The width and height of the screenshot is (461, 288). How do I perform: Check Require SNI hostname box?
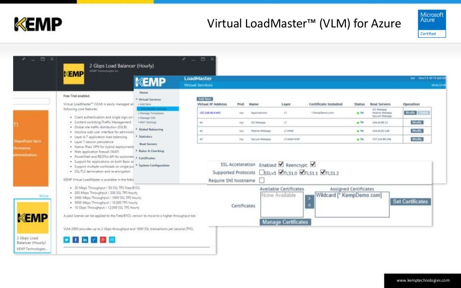coord(262,180)
